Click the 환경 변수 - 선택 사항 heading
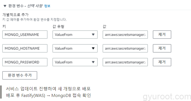This screenshot has height=101, width=191. [25, 6]
